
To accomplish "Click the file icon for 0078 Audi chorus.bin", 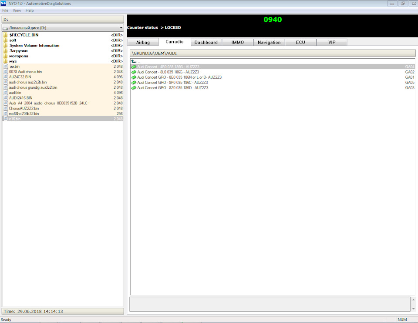I will 6,72.
